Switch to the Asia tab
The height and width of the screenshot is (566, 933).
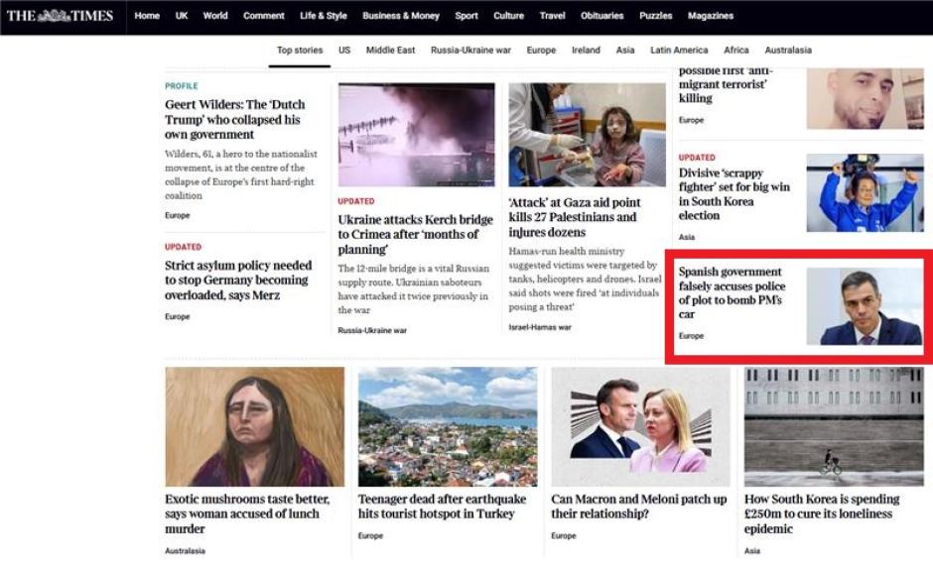(625, 51)
